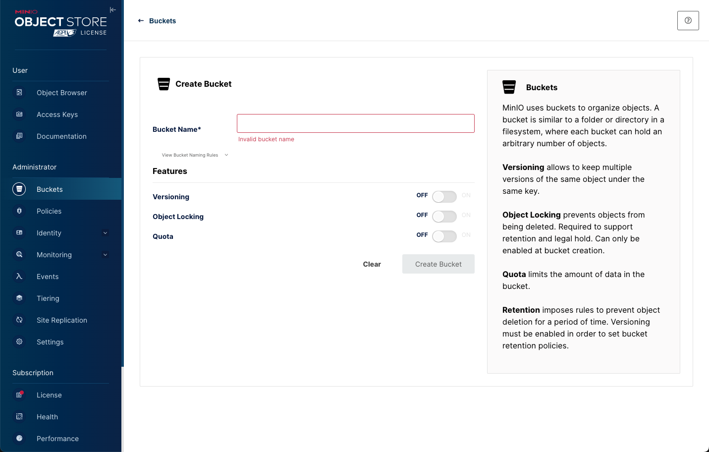Click the Identity icon

(x=19, y=232)
